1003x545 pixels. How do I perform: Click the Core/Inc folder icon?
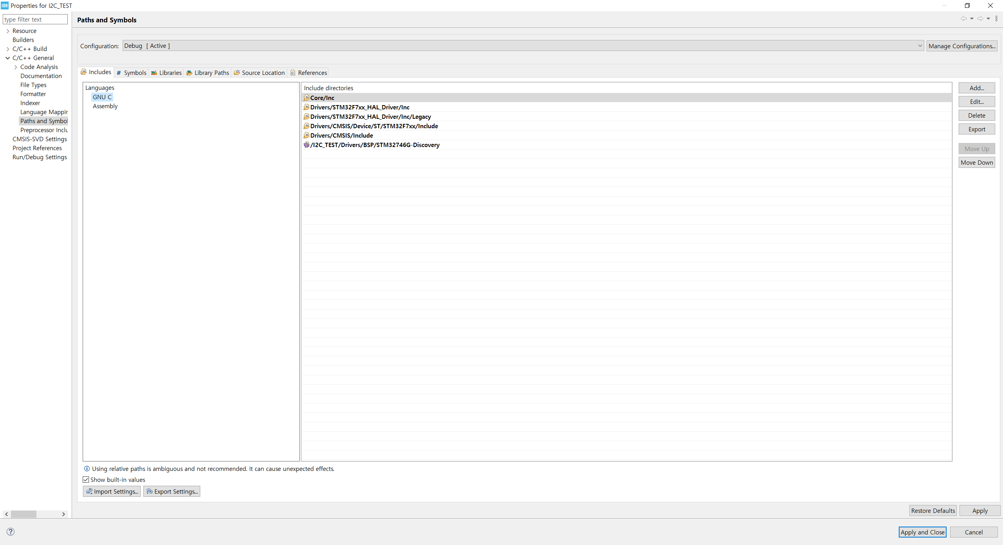point(306,98)
